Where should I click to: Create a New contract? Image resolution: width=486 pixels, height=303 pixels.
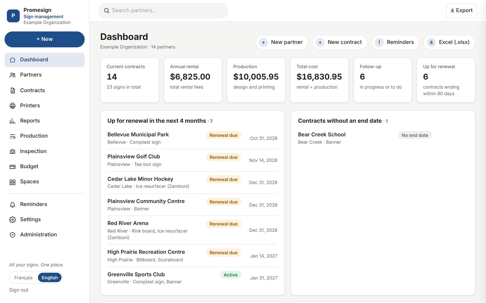tap(340, 42)
